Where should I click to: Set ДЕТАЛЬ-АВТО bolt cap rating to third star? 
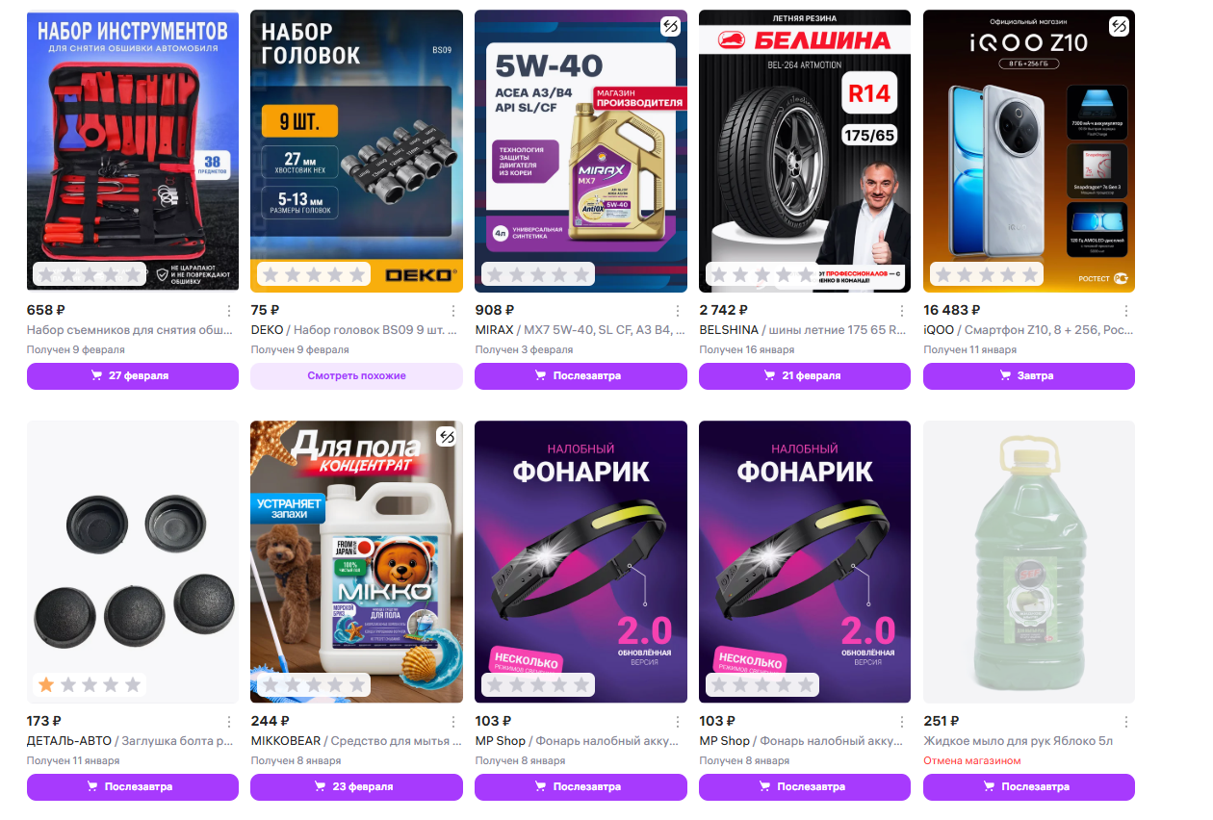(x=90, y=685)
